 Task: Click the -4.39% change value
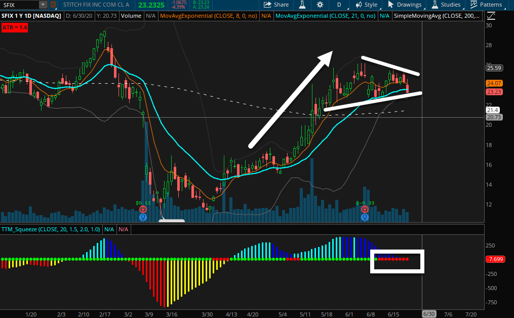tap(179, 7)
